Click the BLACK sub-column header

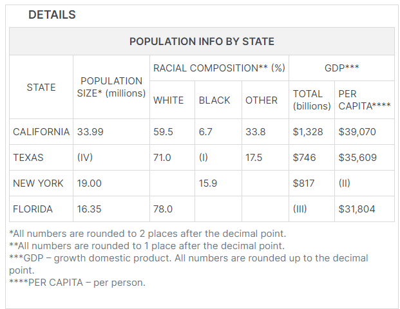coord(214,100)
